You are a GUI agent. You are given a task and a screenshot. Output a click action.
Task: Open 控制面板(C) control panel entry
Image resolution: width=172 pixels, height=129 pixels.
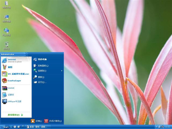48,66
